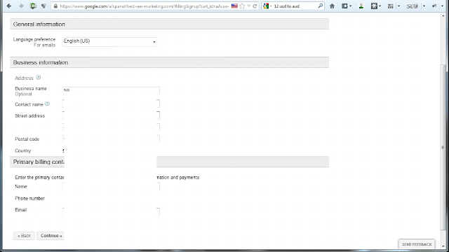Click the padlock site security icon
Viewport: 449px width, 252px height.
(x=55, y=6)
